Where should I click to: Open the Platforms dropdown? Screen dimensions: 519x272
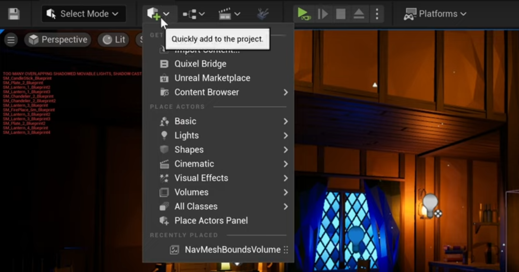(435, 14)
